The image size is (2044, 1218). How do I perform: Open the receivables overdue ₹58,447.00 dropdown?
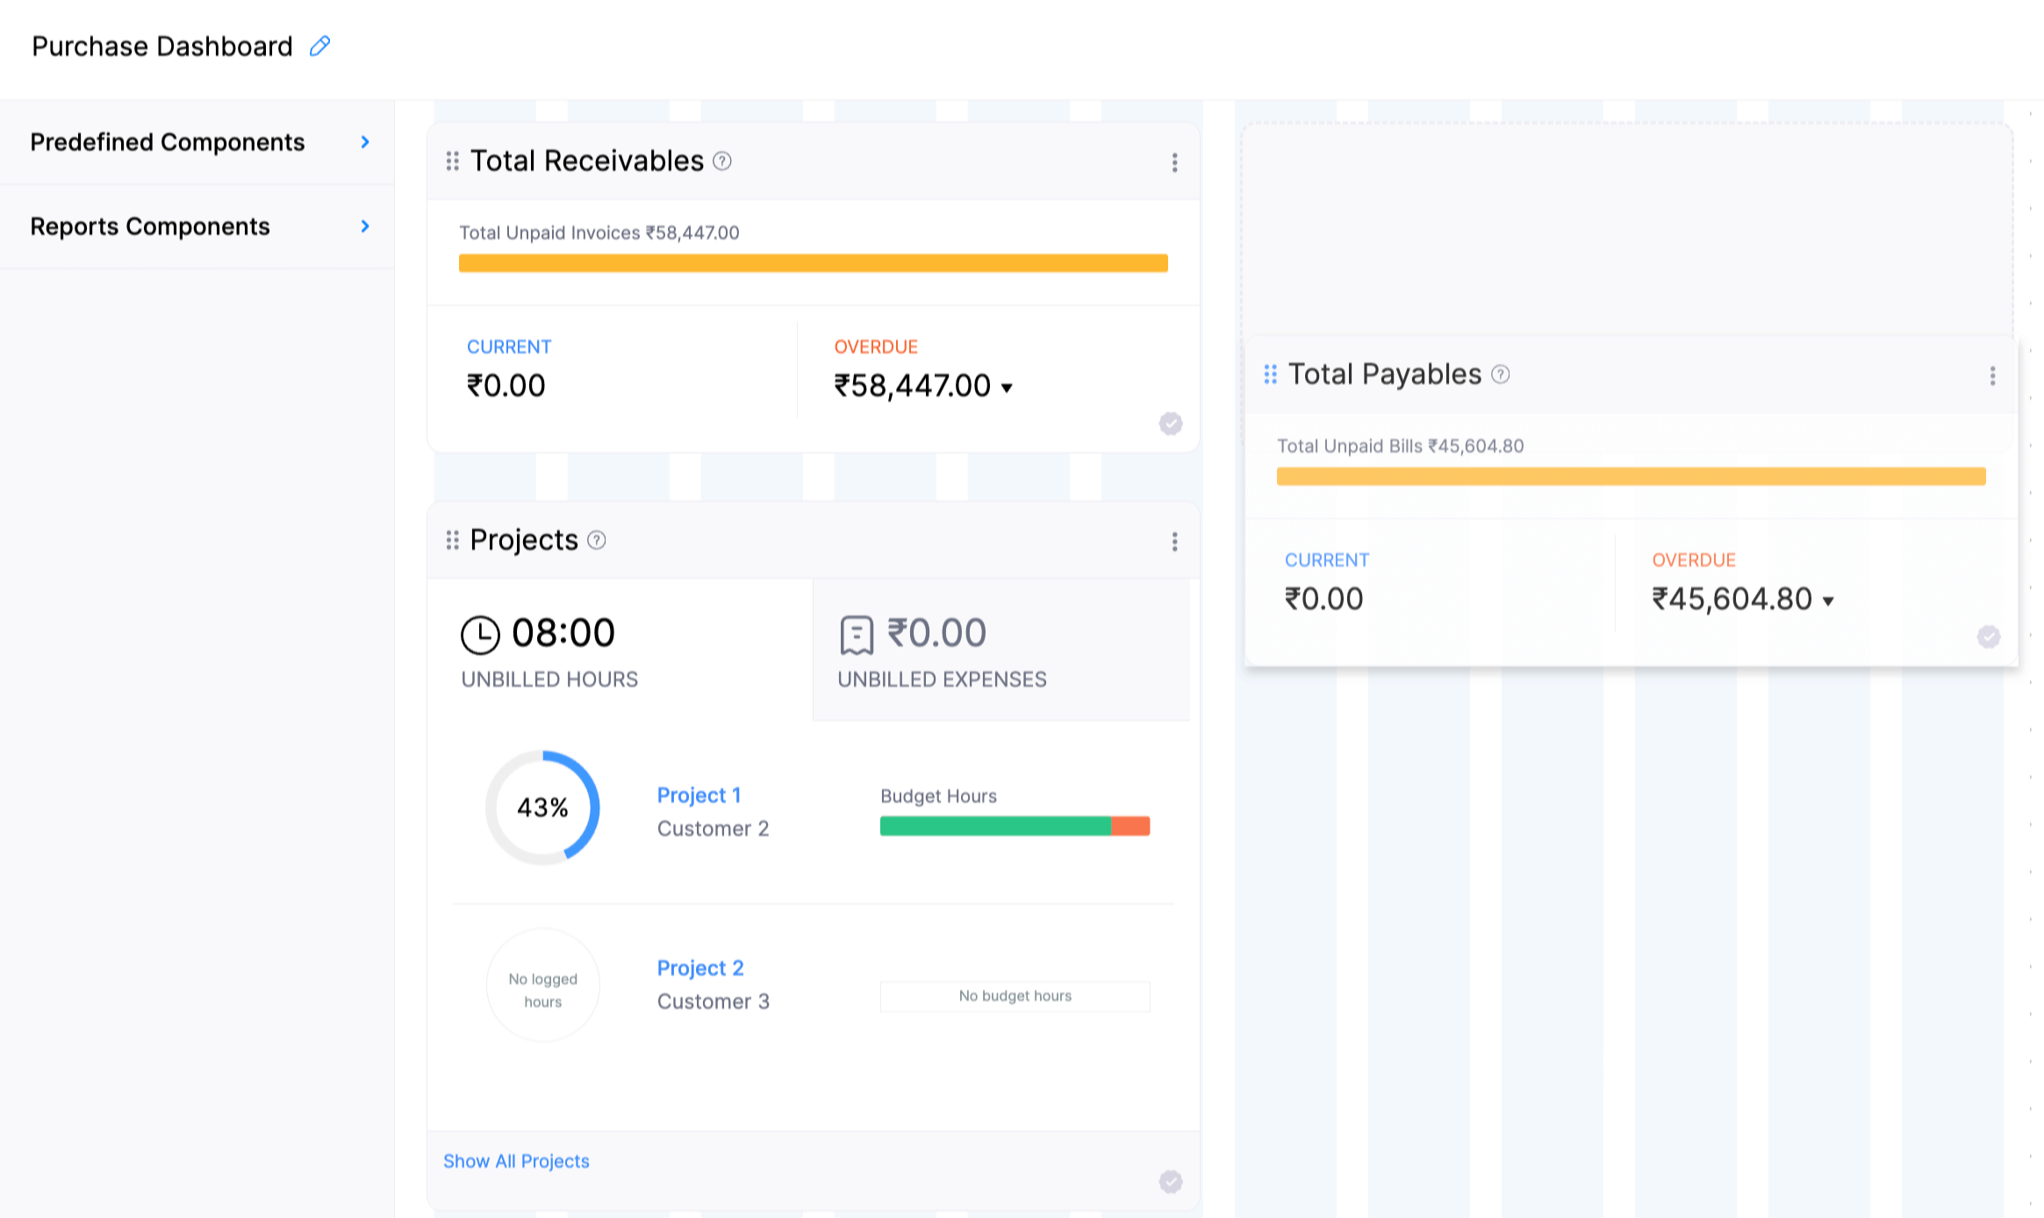[x=1007, y=387]
